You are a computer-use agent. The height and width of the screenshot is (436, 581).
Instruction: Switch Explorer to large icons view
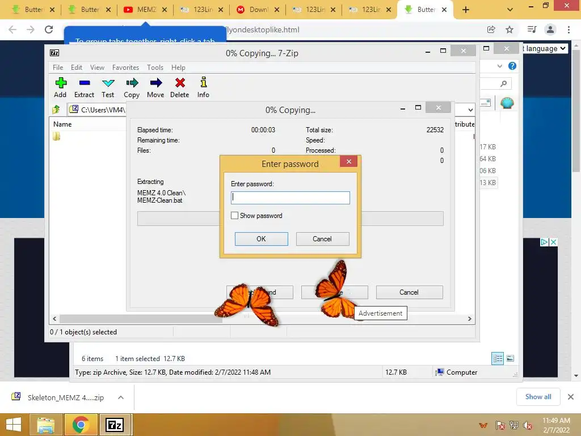point(510,358)
